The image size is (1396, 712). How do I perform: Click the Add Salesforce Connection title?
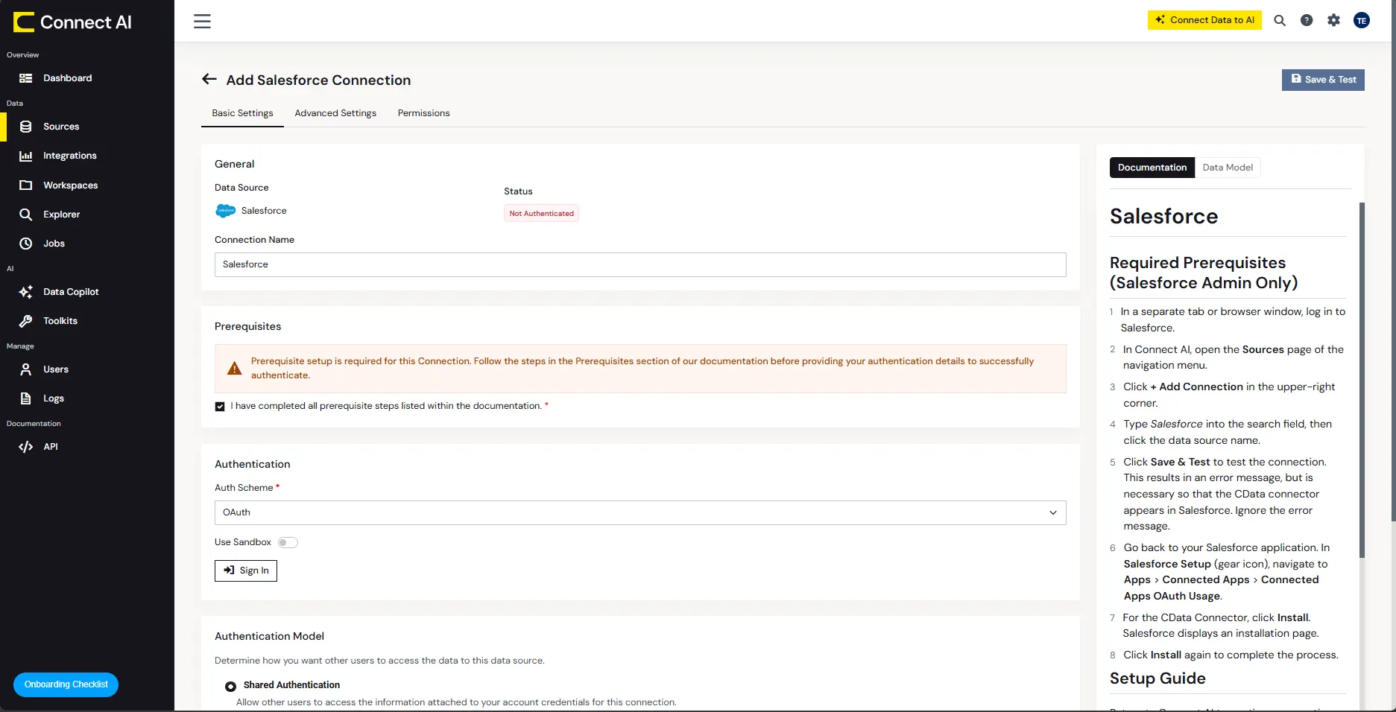tap(318, 80)
